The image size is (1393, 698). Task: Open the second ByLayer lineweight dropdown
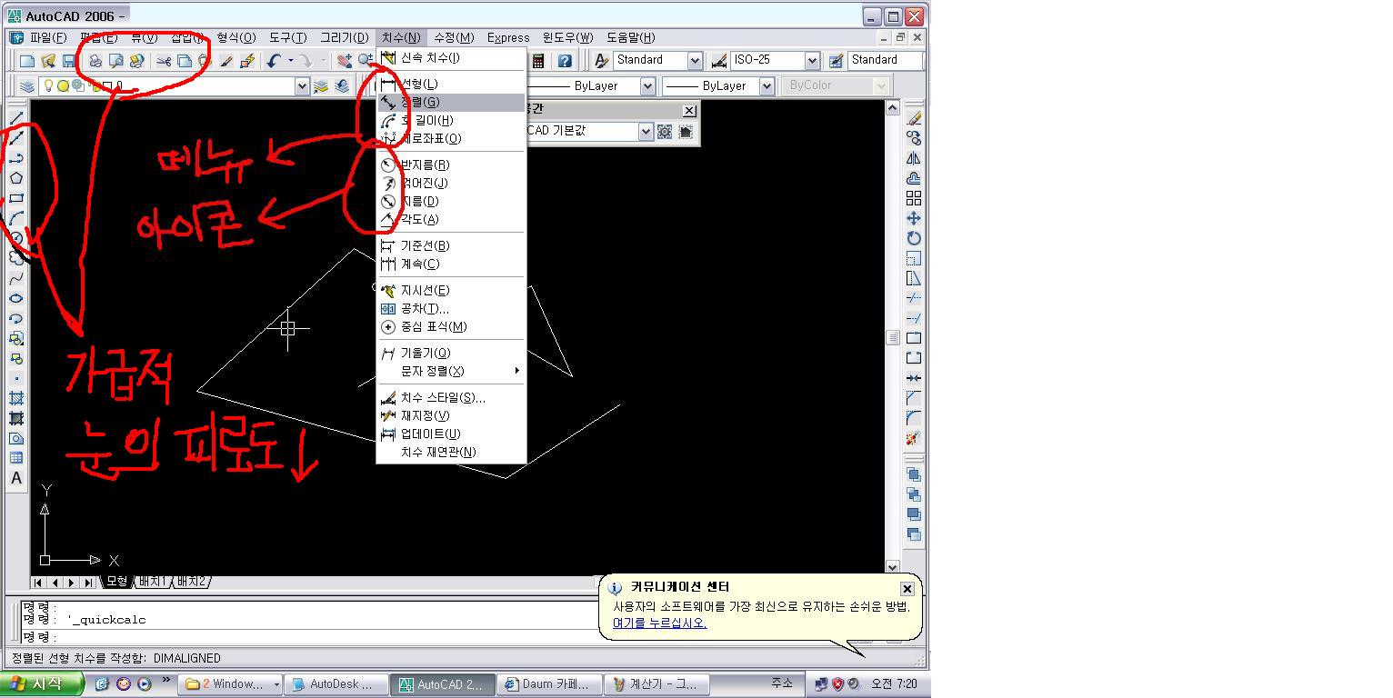coord(767,86)
